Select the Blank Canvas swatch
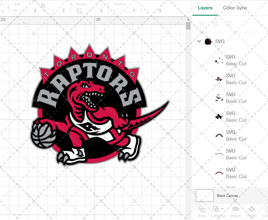268x220 pixels. point(204,195)
